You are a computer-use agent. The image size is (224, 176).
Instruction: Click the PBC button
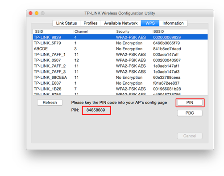(x=190, y=113)
